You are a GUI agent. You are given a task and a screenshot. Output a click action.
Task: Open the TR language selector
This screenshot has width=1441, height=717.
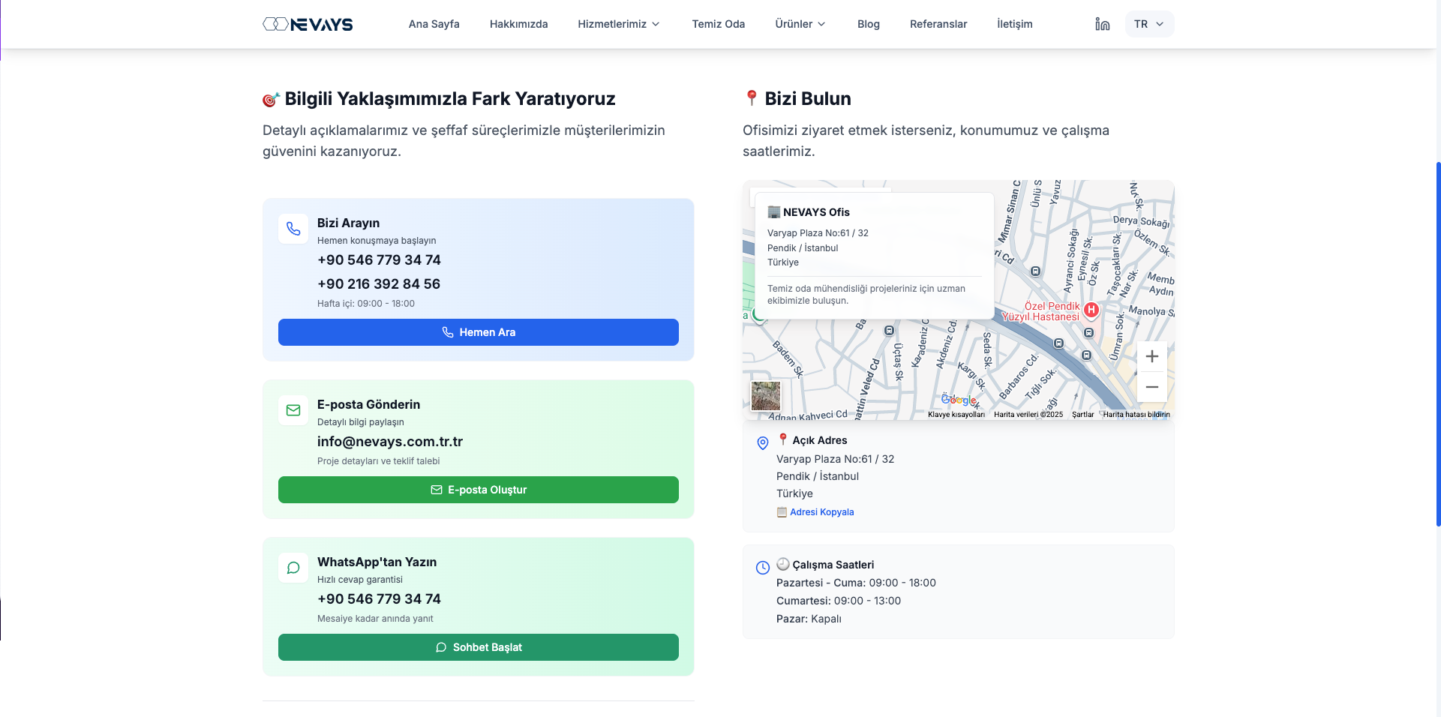1148,24
